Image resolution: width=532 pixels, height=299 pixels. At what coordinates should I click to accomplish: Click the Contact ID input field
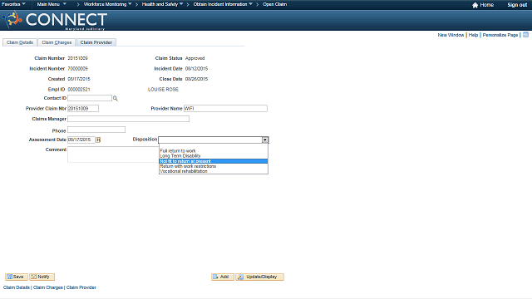[90, 98]
